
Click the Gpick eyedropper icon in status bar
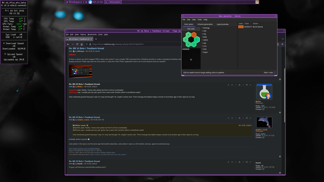(275, 73)
